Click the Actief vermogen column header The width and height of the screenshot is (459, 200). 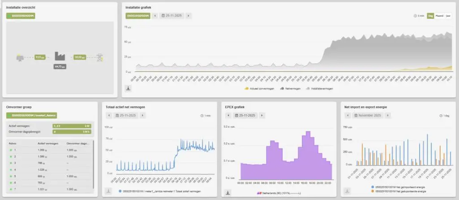pyautogui.click(x=48, y=143)
